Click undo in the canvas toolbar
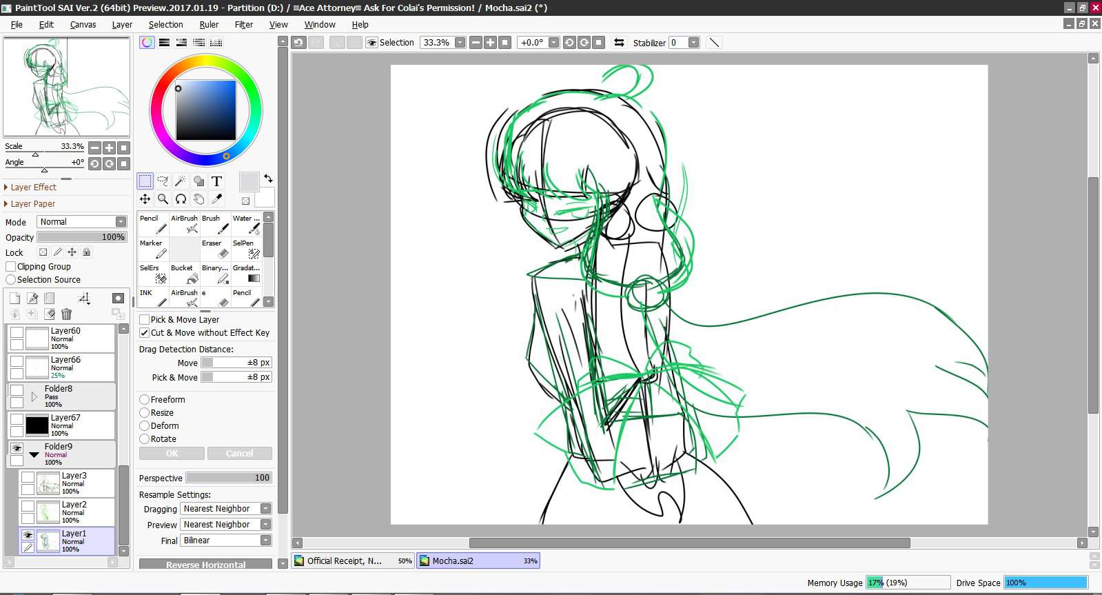Viewport: 1102px width, 595px height. (x=298, y=42)
